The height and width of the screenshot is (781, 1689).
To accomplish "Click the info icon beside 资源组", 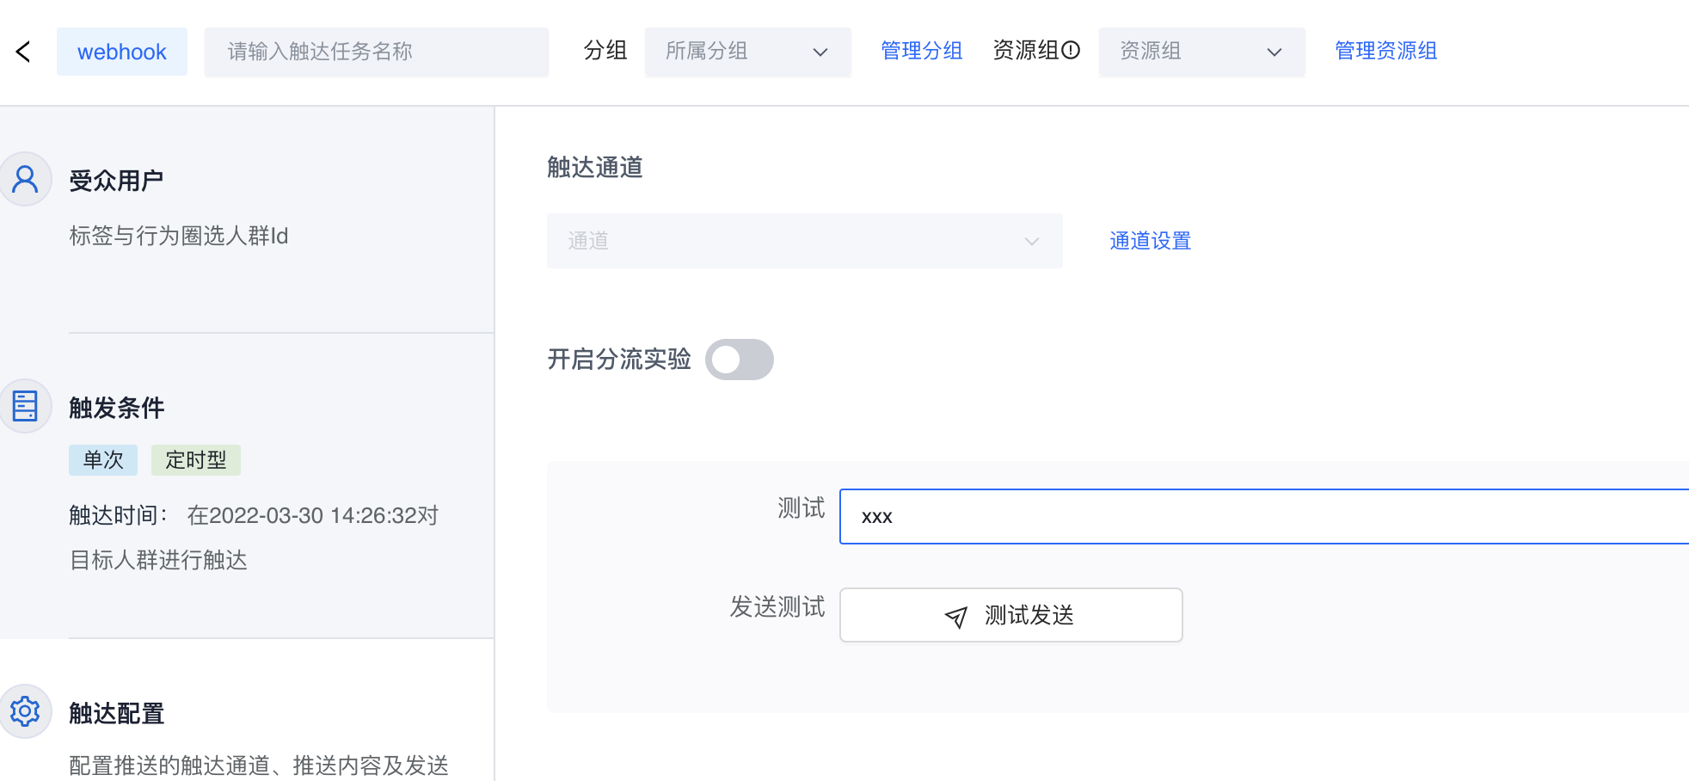I will [1071, 51].
